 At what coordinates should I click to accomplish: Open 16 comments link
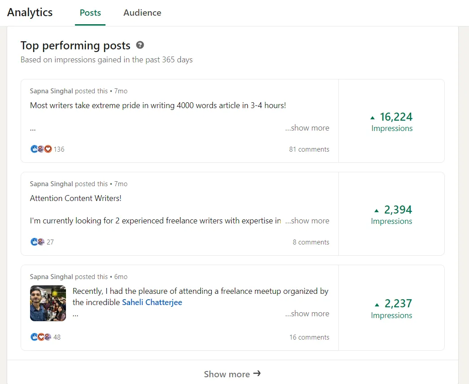pyautogui.click(x=309, y=337)
